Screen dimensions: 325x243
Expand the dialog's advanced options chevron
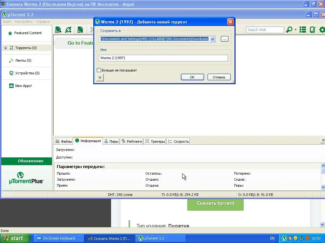click(x=100, y=78)
